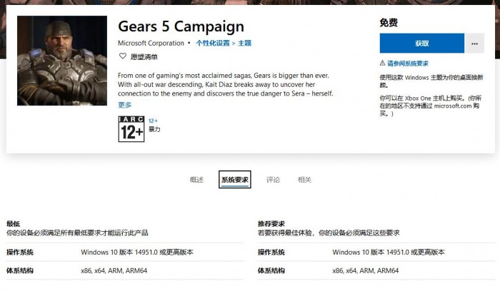Open the 请参阅系统要求 link
The height and width of the screenshot is (291, 500).
coord(406,63)
